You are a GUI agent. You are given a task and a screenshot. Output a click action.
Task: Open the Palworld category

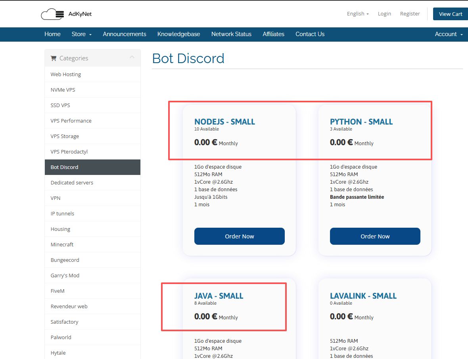pos(92,338)
